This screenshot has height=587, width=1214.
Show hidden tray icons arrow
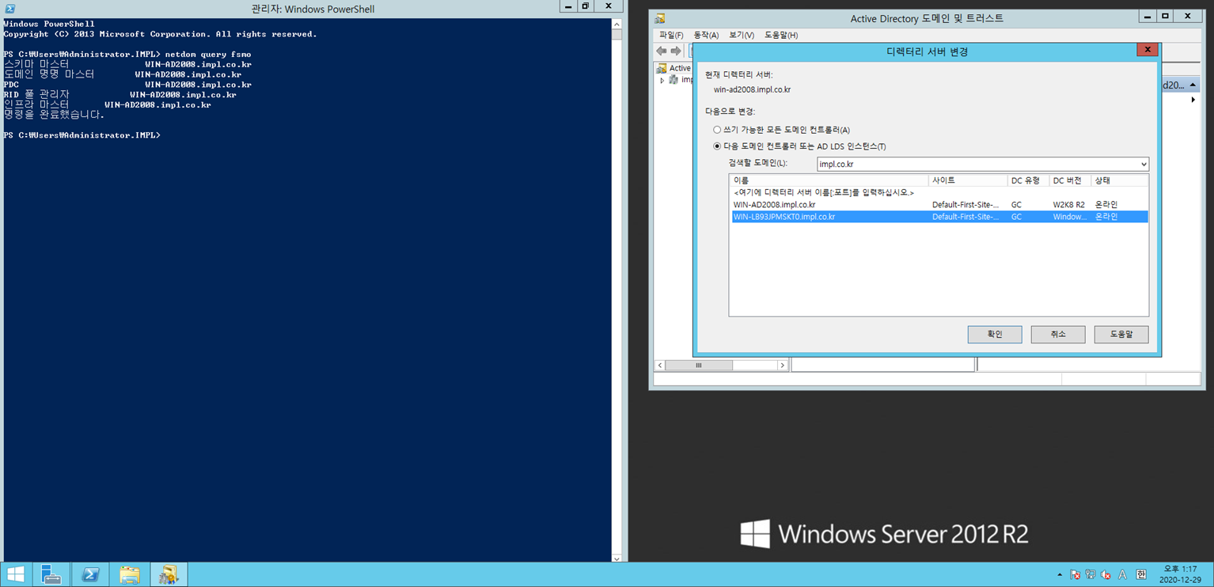tap(1060, 575)
